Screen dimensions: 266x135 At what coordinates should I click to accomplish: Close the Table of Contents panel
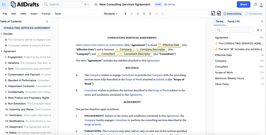tap(47, 22)
